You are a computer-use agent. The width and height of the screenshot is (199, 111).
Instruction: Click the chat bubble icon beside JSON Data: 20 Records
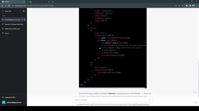click(x=3, y=29)
